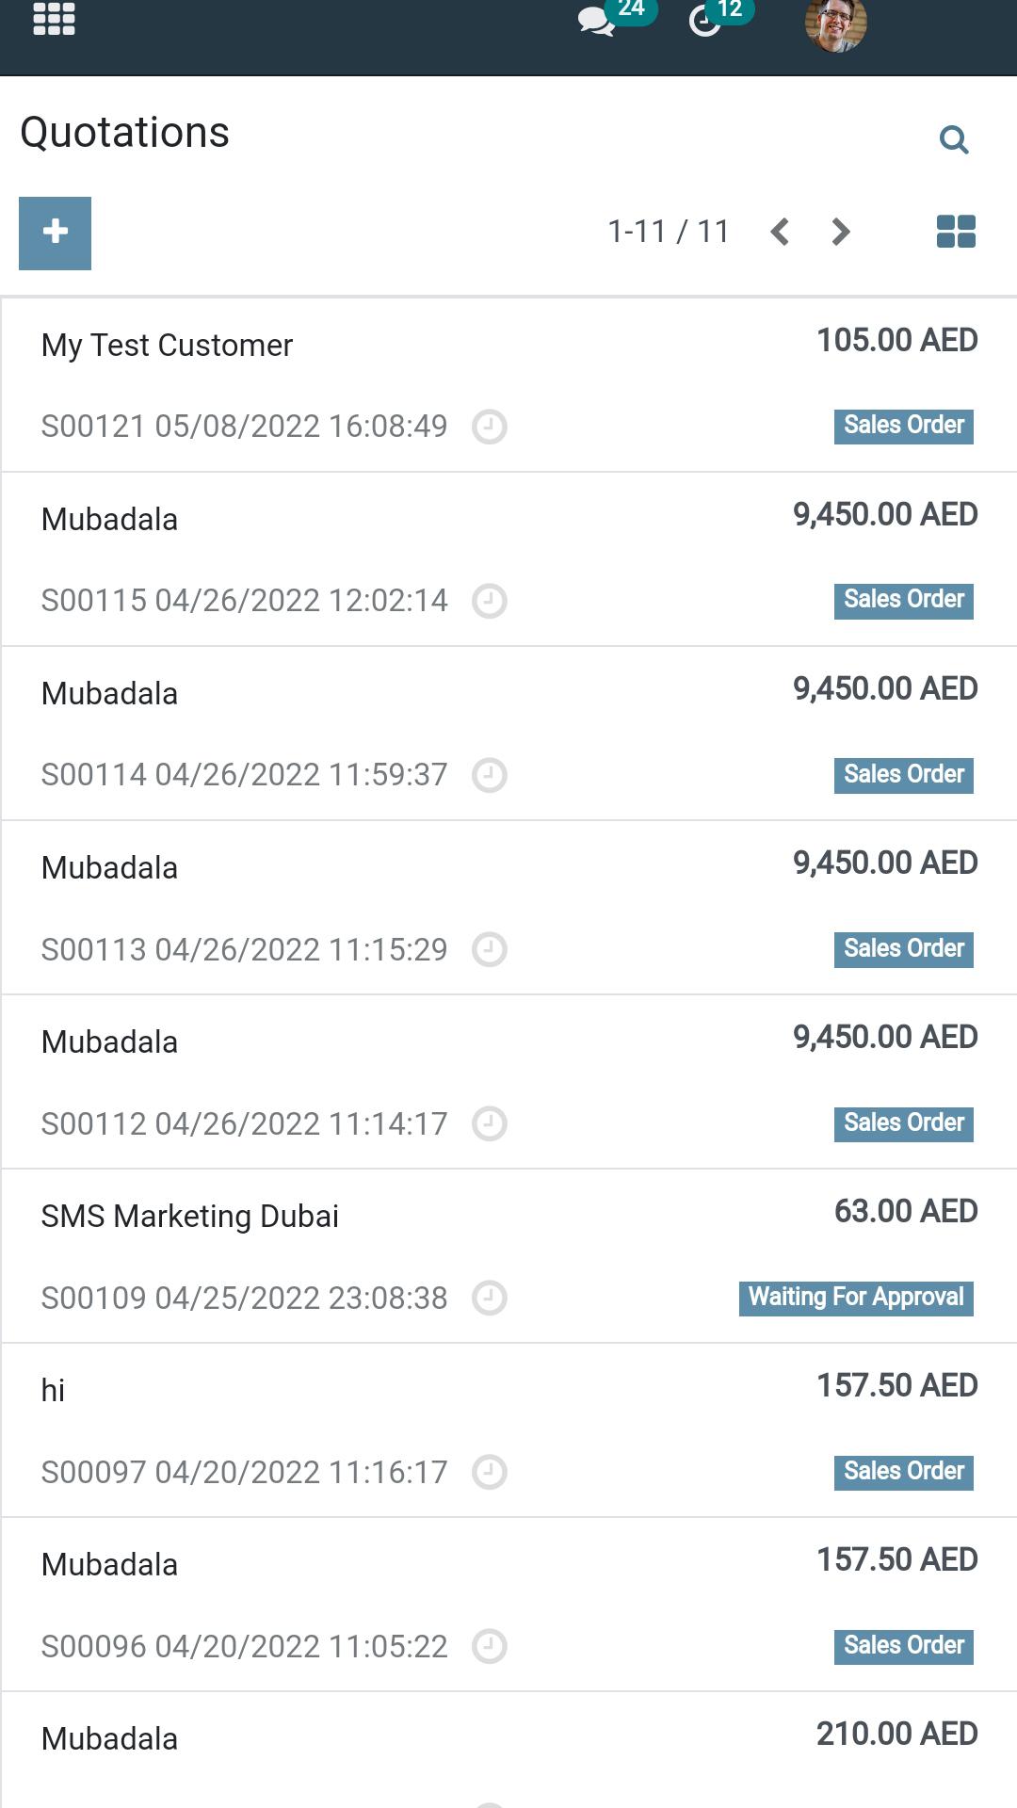The height and width of the screenshot is (1808, 1017).
Task: Go to the next page of records
Action: click(x=841, y=232)
